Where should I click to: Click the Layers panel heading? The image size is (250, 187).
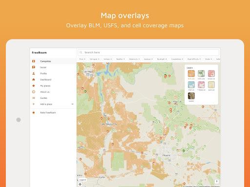pos(190,68)
